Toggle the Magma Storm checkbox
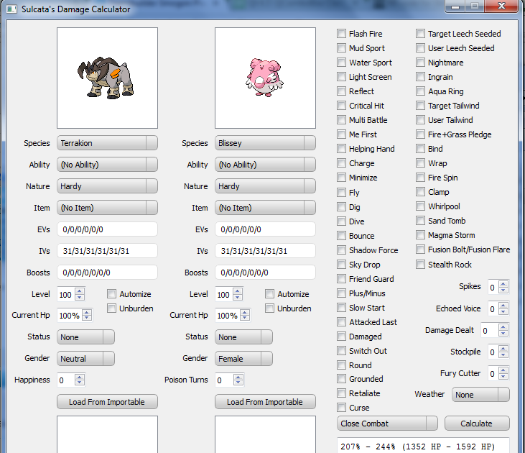This screenshot has height=453, width=525. pos(420,234)
